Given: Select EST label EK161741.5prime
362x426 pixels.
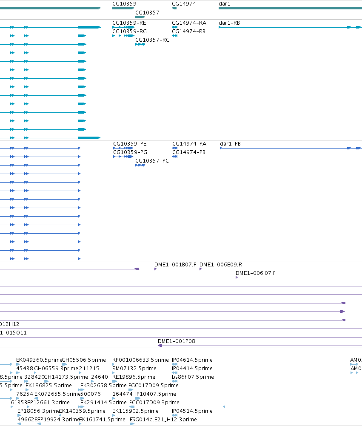Looking at the screenshot, I should click(102, 420).
